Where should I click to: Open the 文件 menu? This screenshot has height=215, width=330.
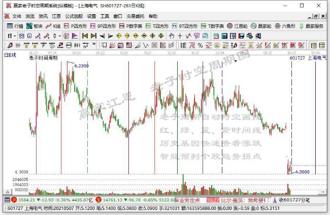coord(17,16)
